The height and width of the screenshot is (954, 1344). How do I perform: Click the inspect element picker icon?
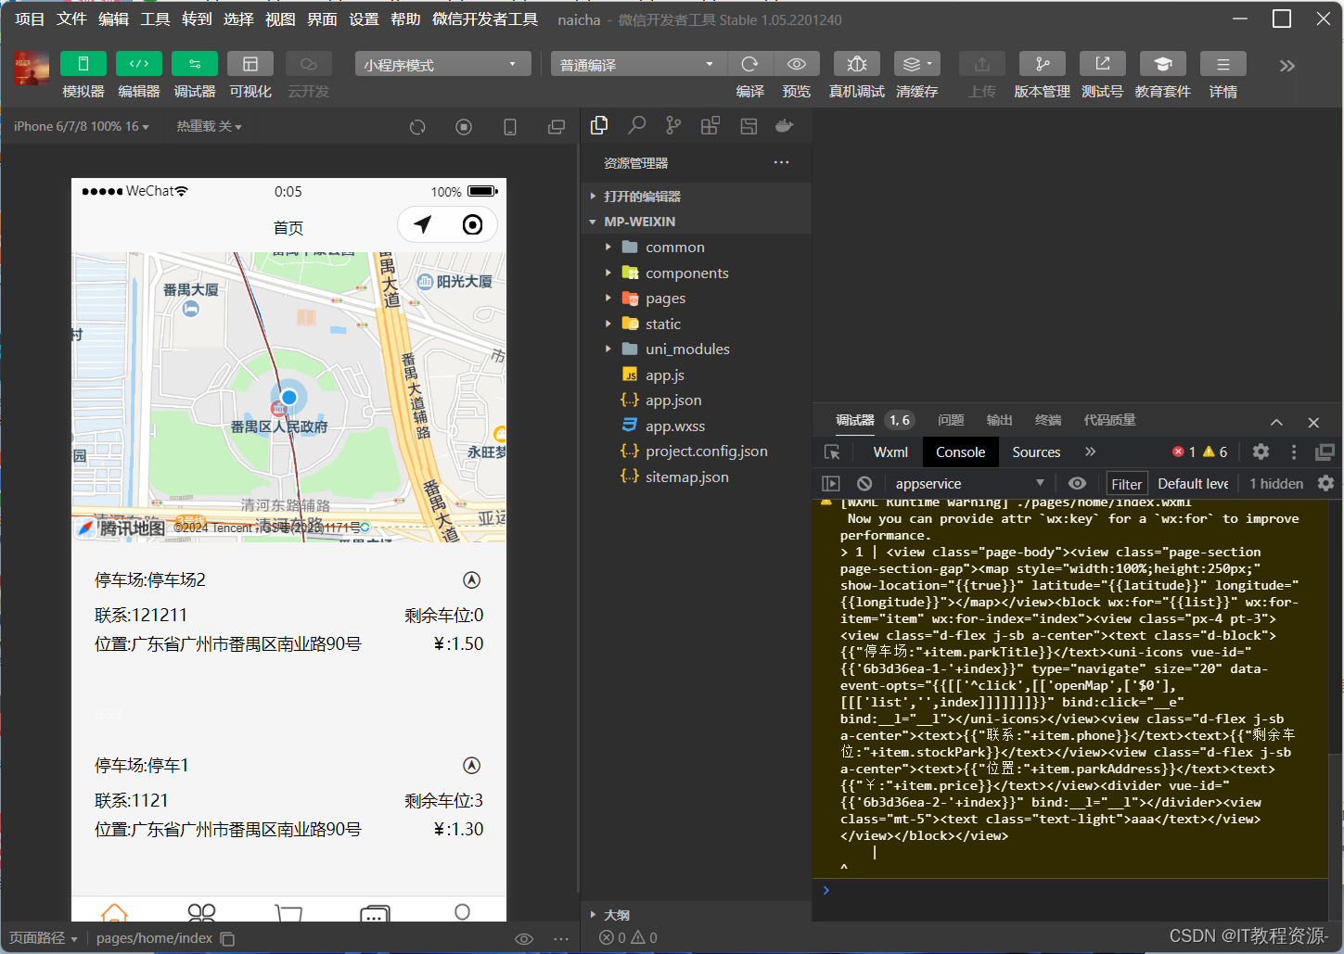[x=832, y=452]
